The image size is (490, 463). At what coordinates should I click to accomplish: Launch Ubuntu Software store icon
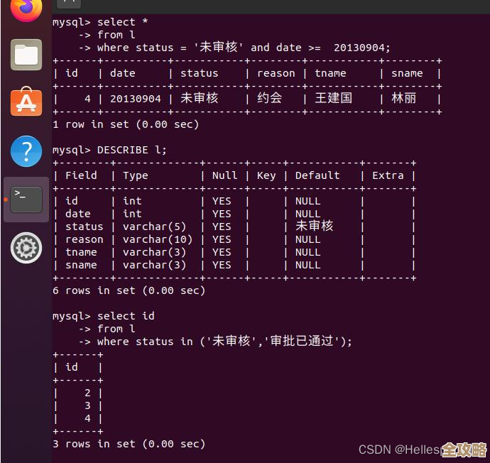26,102
